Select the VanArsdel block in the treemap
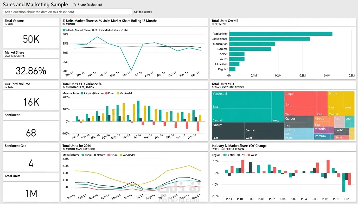Viewport: 358px width, 204px height. pyautogui.click(x=248, y=107)
